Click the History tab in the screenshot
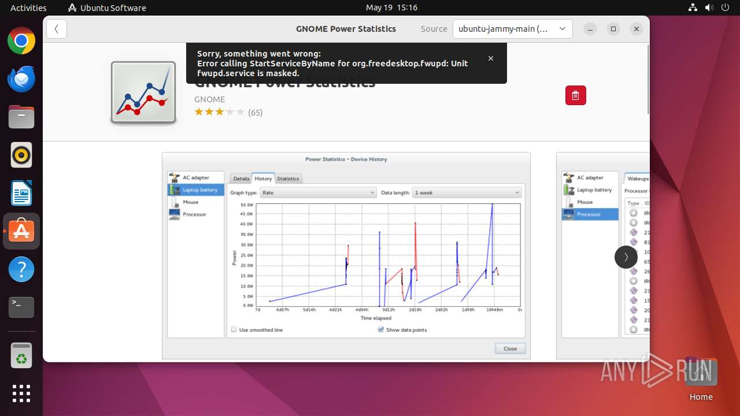The image size is (740, 416). click(x=263, y=179)
